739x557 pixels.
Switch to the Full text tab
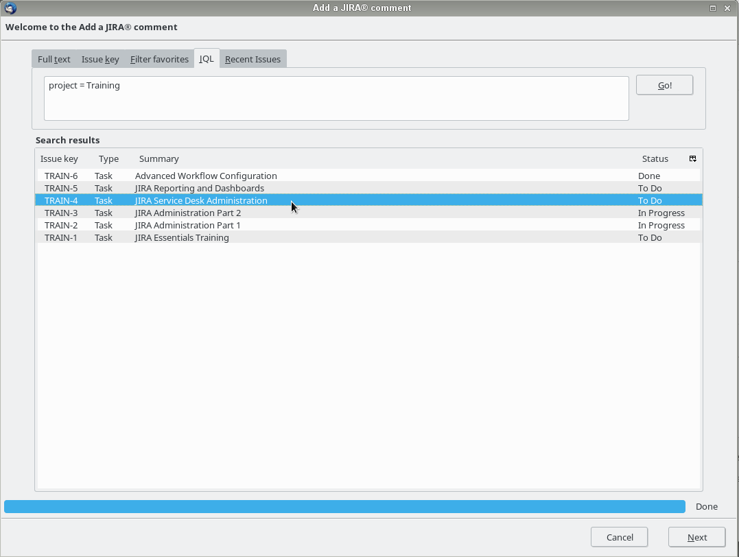click(54, 59)
